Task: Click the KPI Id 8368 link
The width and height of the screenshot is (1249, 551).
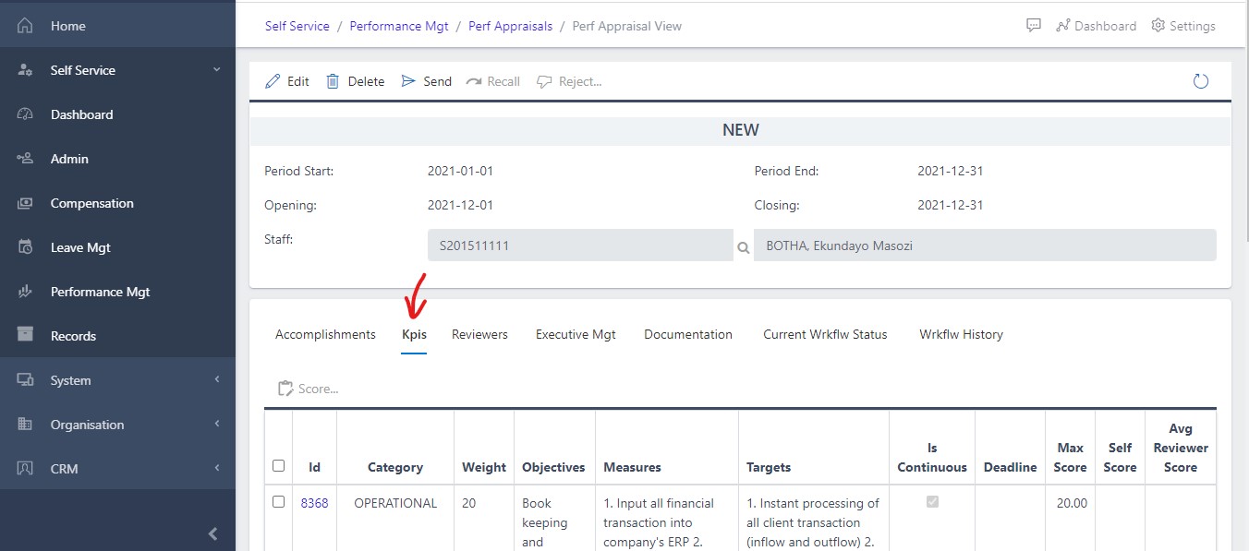Action: click(x=314, y=502)
